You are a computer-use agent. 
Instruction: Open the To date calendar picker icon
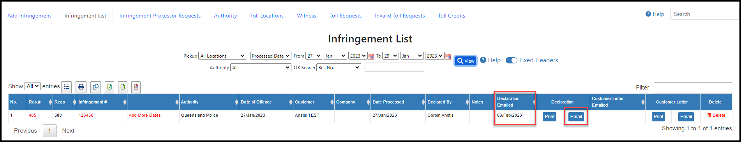point(448,56)
